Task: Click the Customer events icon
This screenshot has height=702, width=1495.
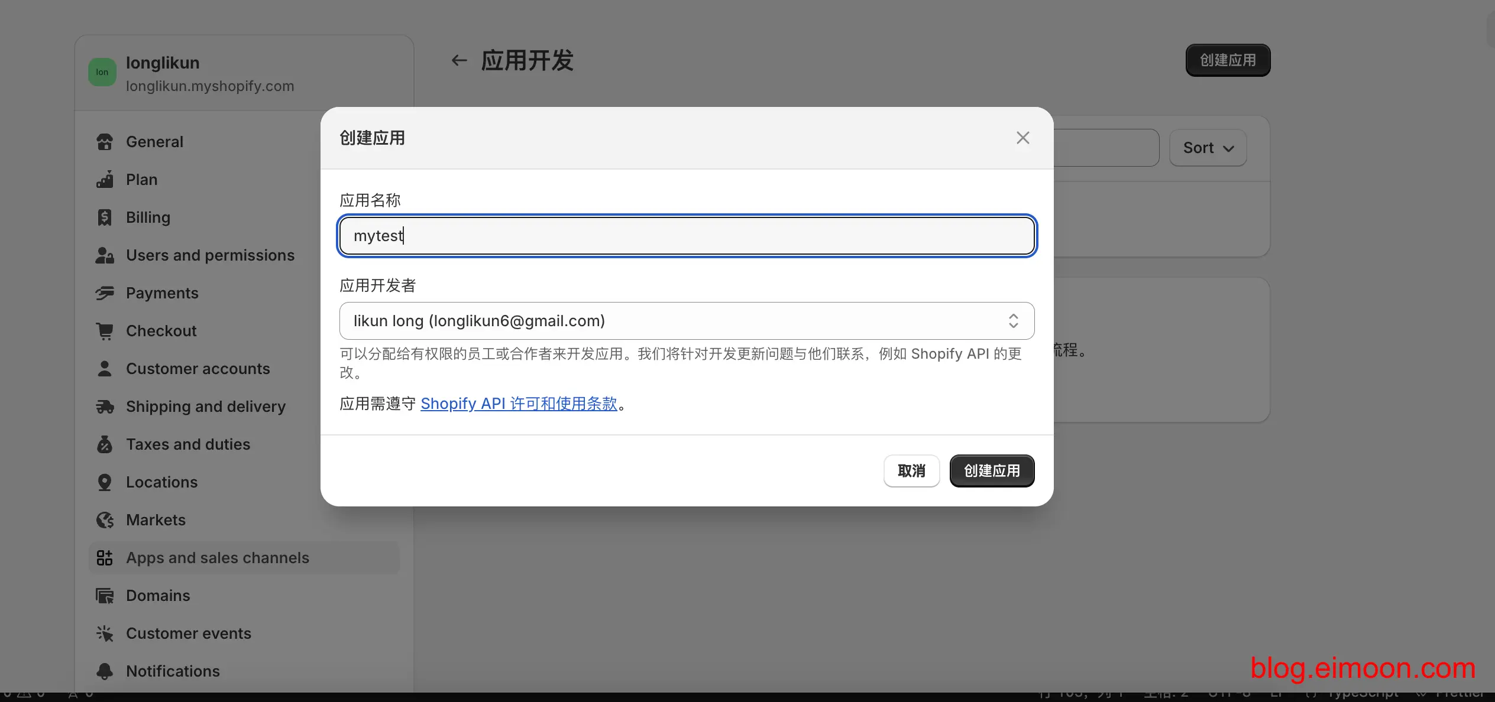Action: pyautogui.click(x=104, y=633)
